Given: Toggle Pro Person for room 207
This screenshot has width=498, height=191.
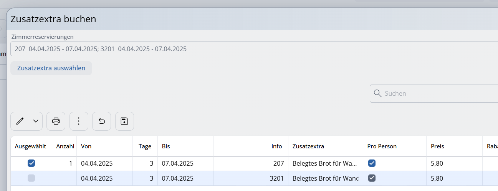Looking at the screenshot, I should click(372, 163).
